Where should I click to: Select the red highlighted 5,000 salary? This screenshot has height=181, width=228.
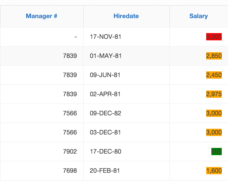[214, 37]
